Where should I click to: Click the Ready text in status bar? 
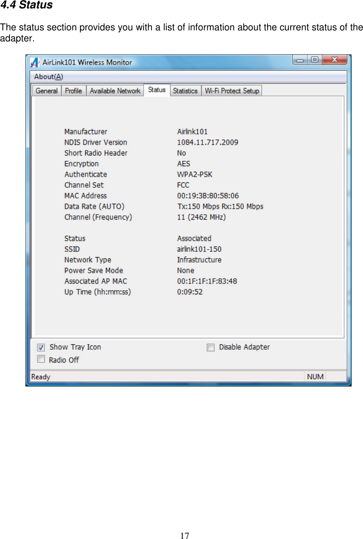pos(41,377)
